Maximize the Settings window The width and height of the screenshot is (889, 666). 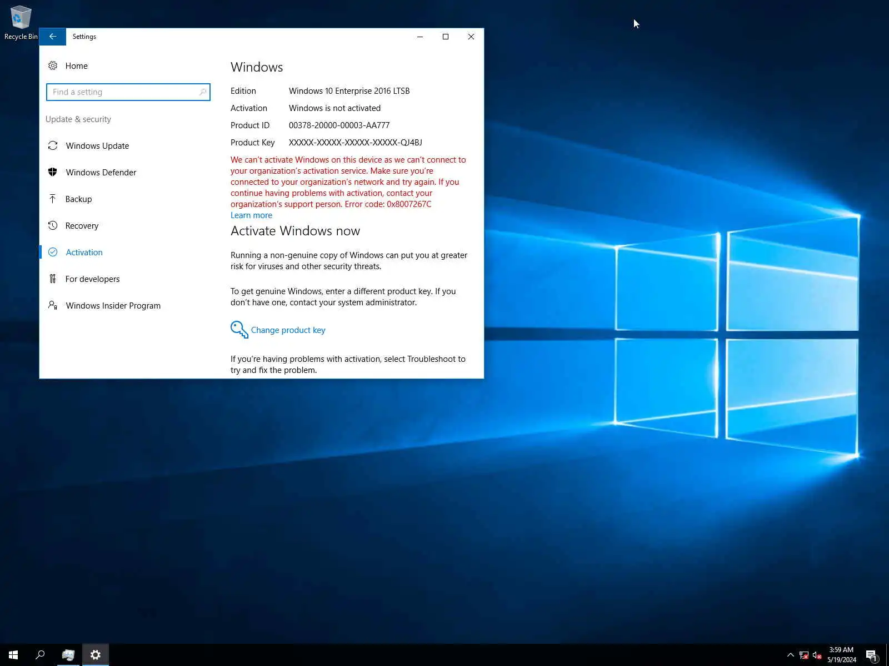click(x=446, y=37)
